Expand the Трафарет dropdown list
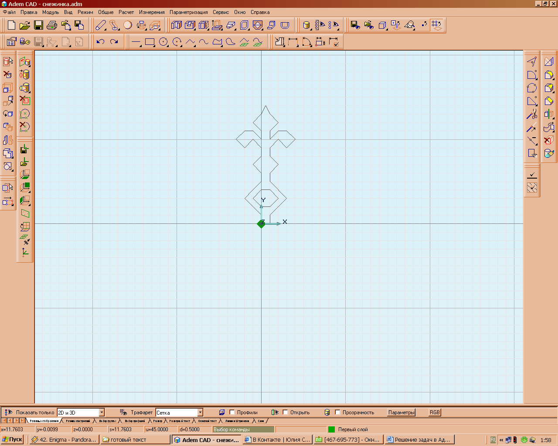Image resolution: width=558 pixels, height=446 pixels. point(200,412)
